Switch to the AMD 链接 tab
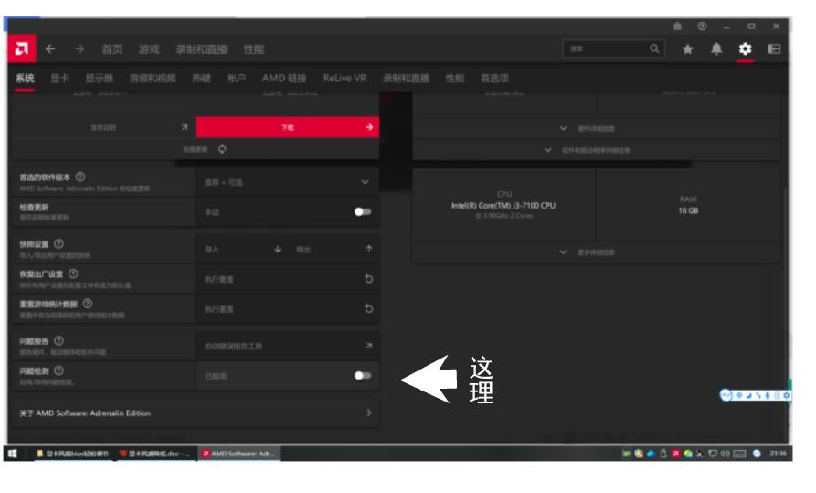 coord(284,78)
